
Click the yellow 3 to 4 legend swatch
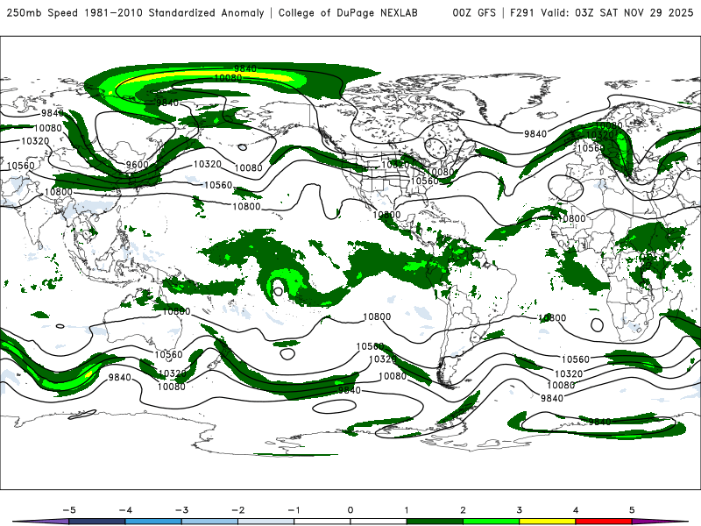click(547, 522)
